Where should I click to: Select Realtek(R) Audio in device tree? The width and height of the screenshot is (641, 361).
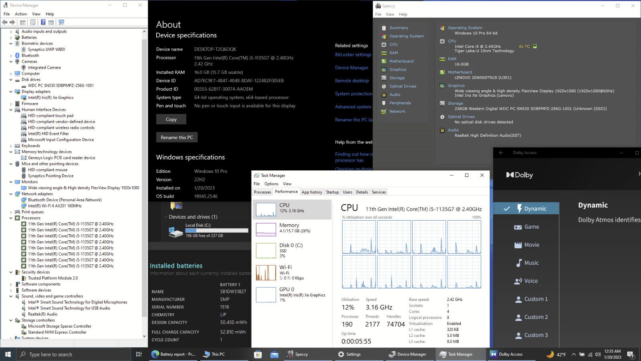42,314
